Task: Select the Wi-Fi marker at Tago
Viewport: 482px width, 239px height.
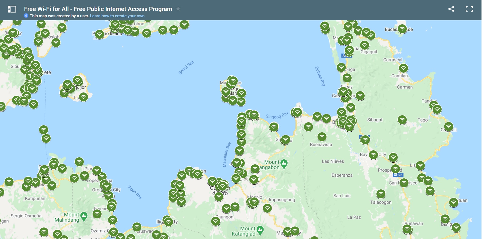Action: (x=437, y=109)
